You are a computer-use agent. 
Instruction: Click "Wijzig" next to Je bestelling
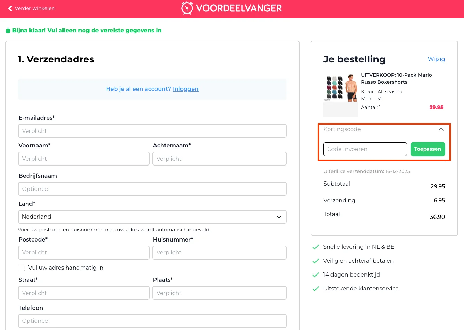436,59
